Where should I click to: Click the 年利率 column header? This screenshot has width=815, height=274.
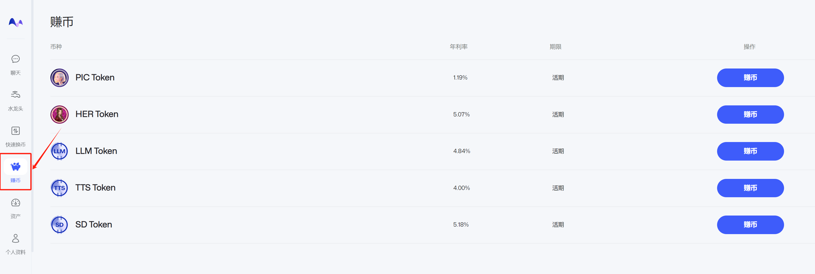(x=458, y=47)
